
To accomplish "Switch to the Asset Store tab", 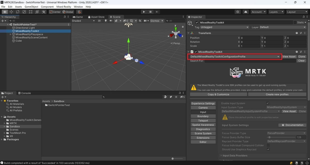I will click(x=96, y=17).
